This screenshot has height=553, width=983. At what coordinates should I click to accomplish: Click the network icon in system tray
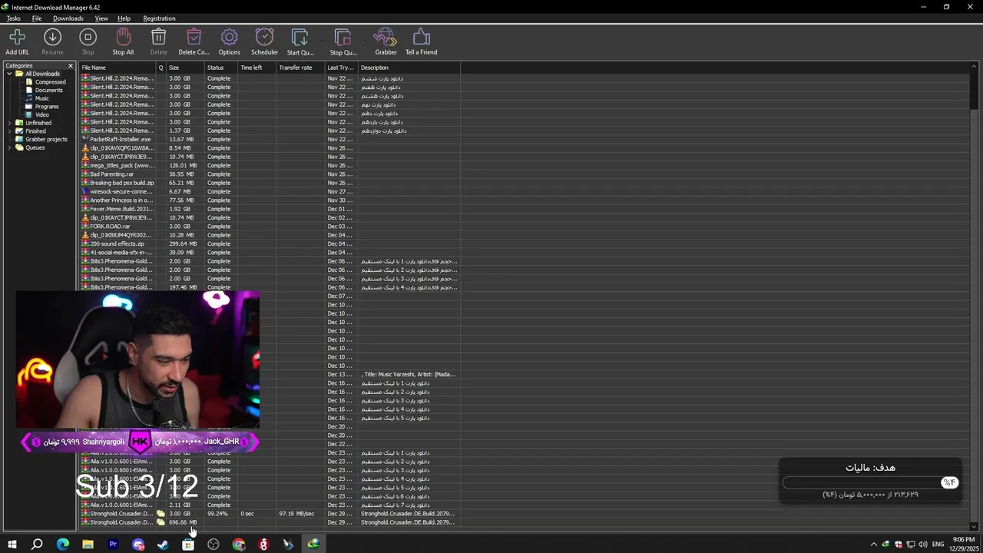pyautogui.click(x=910, y=545)
